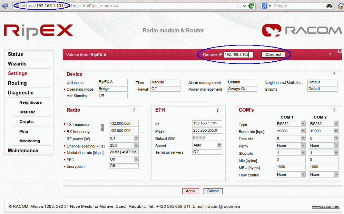344x214 pixels.
Task: Click the Time Manual field
Action: click(x=165, y=82)
